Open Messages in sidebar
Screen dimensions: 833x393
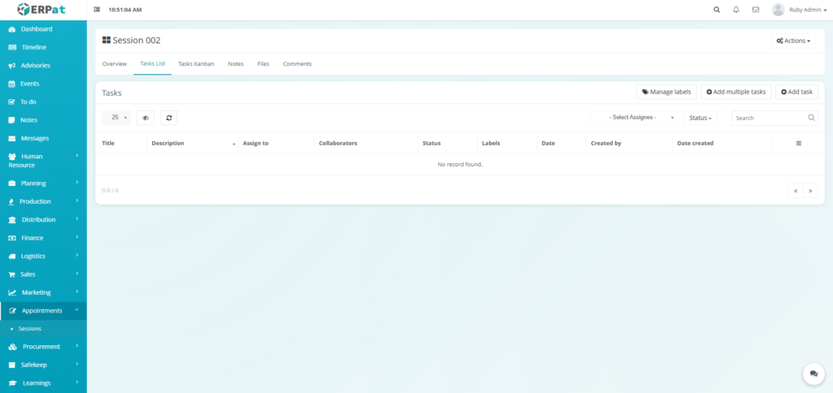click(x=44, y=138)
